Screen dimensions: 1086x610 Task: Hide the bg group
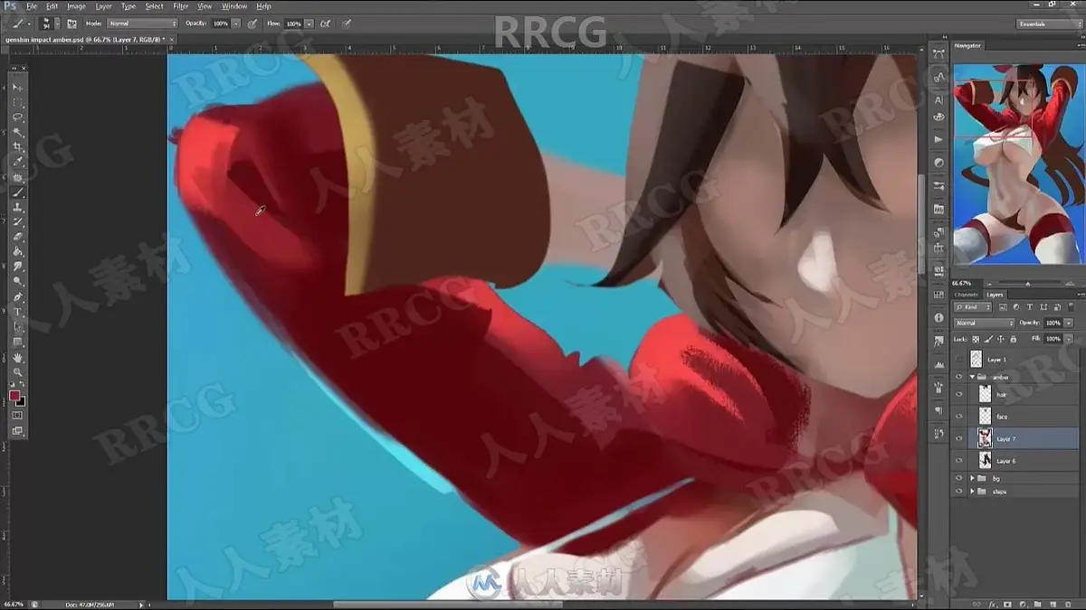click(959, 477)
